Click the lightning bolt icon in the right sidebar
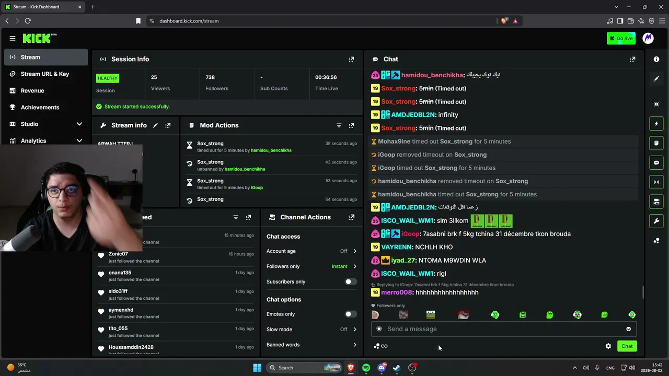Image resolution: width=669 pixels, height=376 pixels. pos(656,124)
